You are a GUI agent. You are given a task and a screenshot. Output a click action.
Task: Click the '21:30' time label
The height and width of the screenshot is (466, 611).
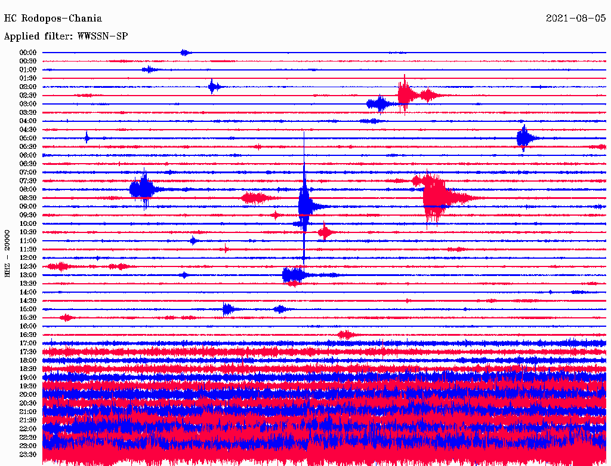[x=28, y=421]
